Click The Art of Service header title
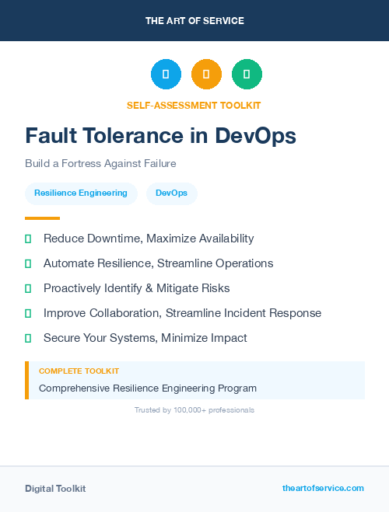The width and height of the screenshot is (389, 512). pos(194,20)
